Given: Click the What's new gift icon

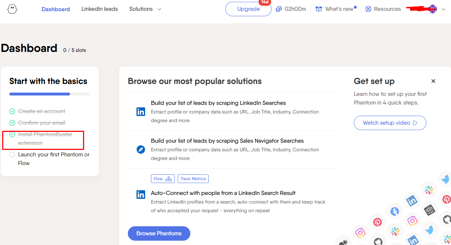Looking at the screenshot, I should pyautogui.click(x=319, y=9).
